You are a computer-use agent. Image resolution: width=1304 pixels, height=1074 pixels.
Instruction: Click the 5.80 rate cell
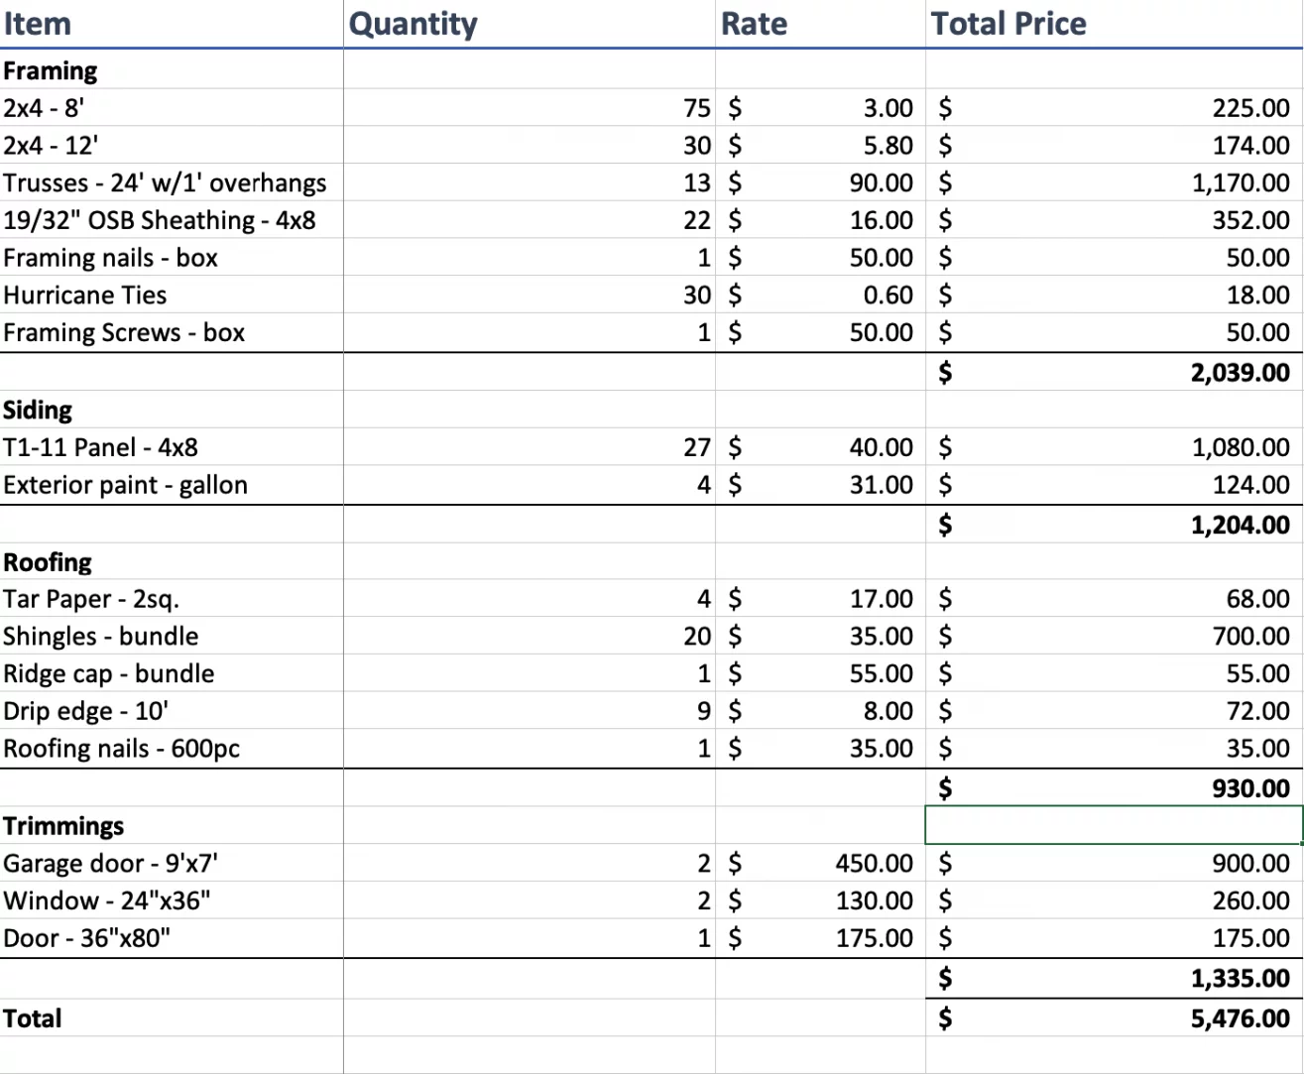[x=820, y=146]
